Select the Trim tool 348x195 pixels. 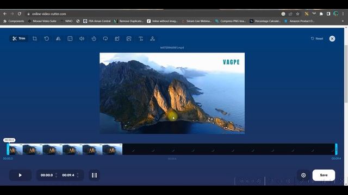(x=19, y=38)
